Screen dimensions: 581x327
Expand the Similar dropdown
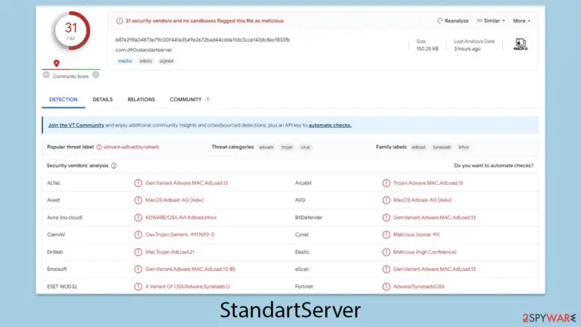[490, 20]
